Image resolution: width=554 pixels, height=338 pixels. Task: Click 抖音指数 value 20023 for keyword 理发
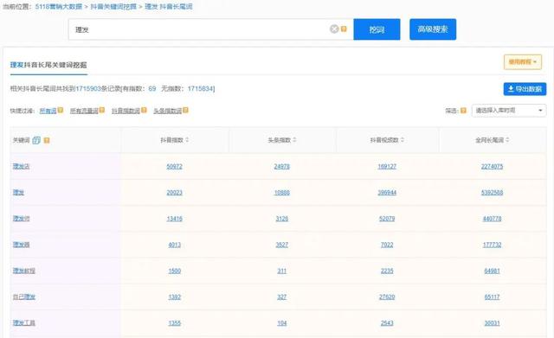pos(175,192)
